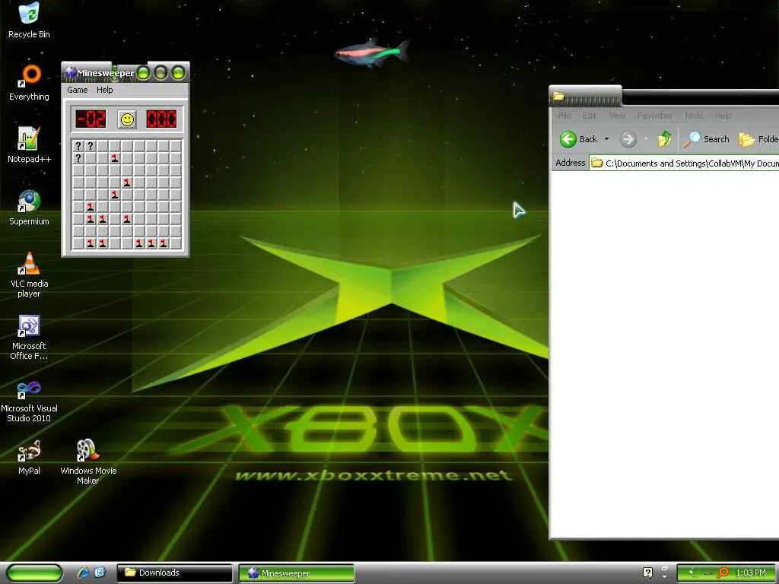
Task: Open the File menu in Explorer
Action: (x=564, y=116)
